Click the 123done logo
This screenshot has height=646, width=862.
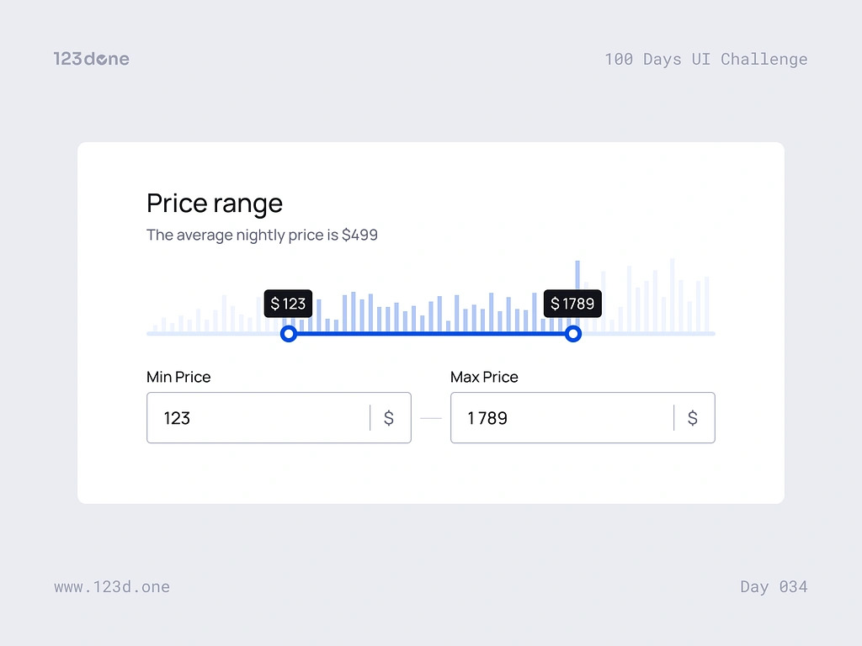click(x=91, y=59)
